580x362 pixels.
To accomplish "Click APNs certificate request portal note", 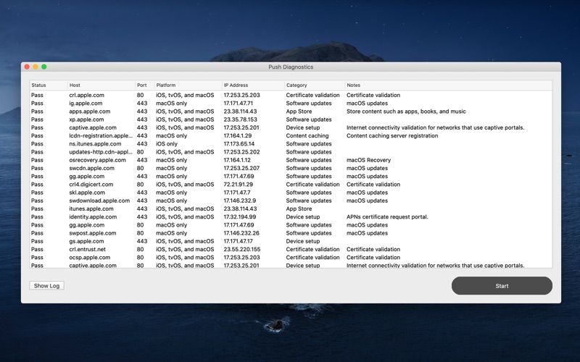I will tap(387, 216).
